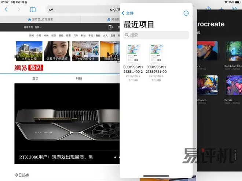Open the 娱乐 channel link
Viewport: 242px width, 181px height.
[54, 35]
